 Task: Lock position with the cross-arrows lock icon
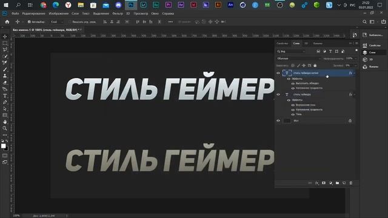pos(304,65)
